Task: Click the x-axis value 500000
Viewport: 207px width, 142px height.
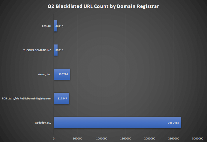Action: (x=78, y=139)
